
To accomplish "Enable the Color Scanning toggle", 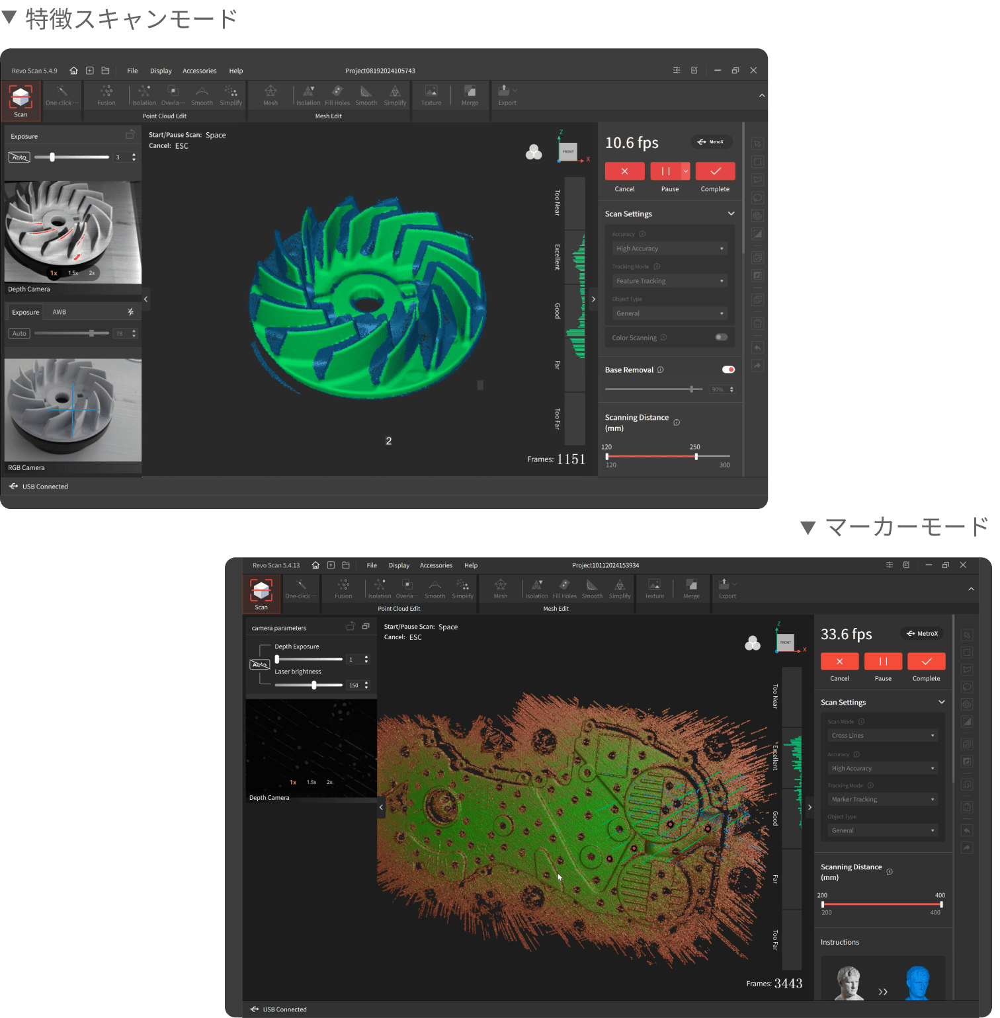I will pyautogui.click(x=721, y=337).
